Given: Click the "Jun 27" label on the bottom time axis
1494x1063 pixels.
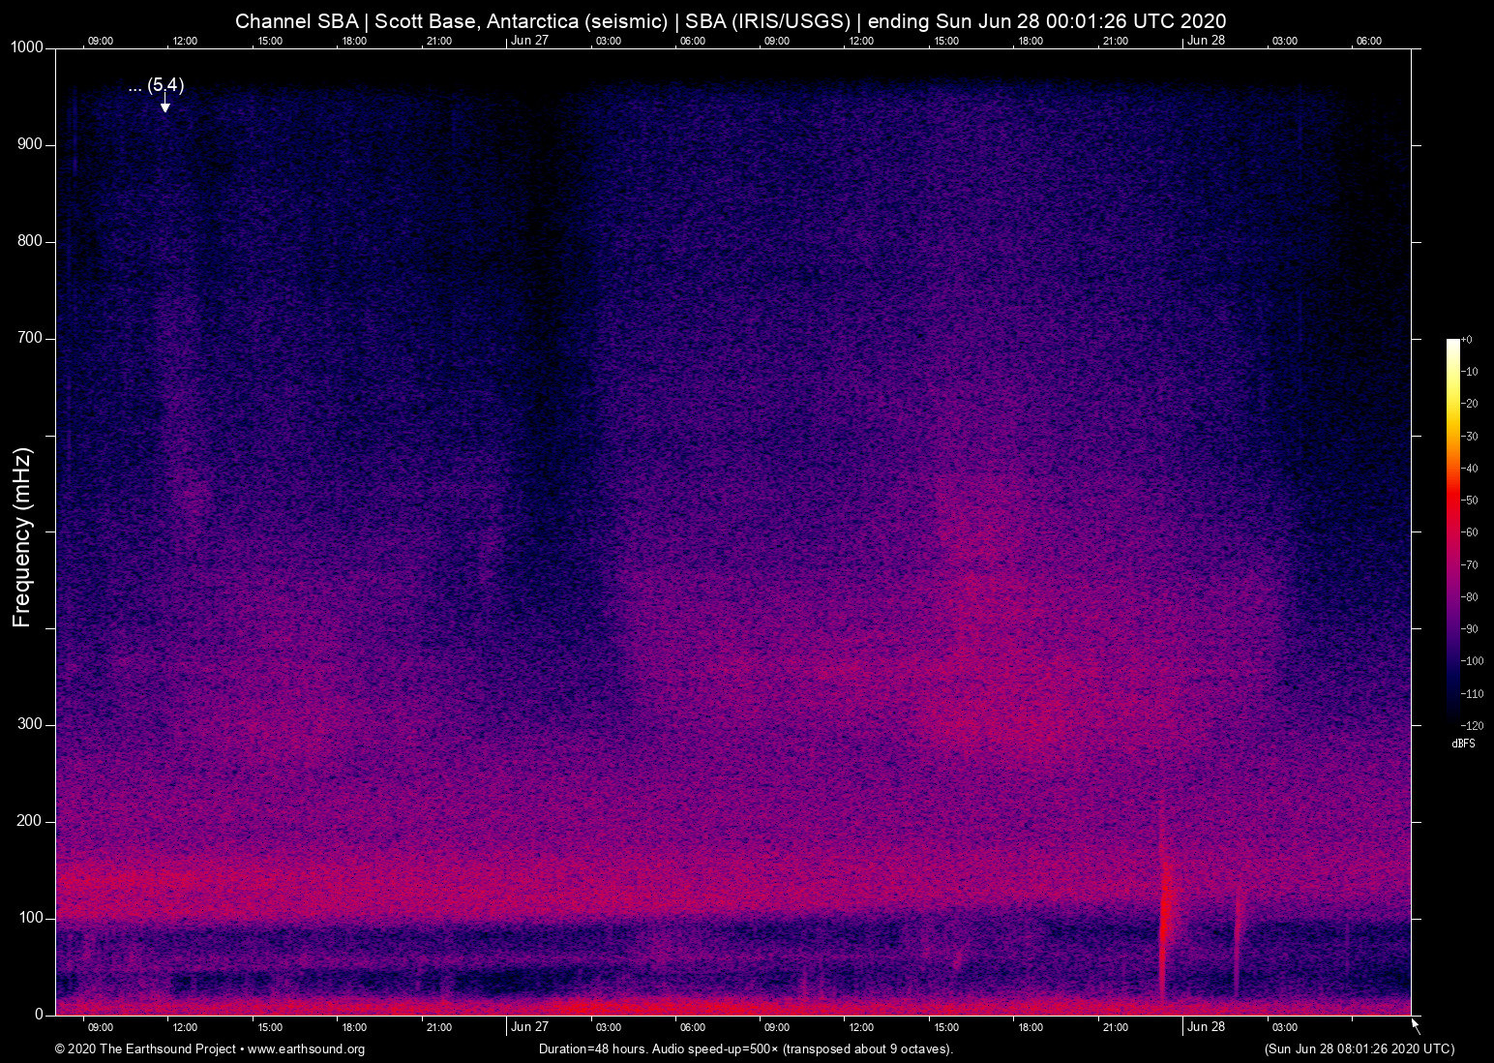Looking at the screenshot, I should click(x=529, y=1027).
